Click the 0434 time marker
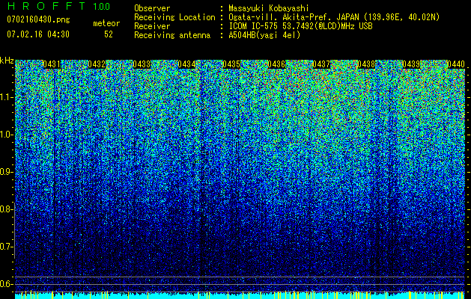The width and height of the screenshot is (471, 299). (x=186, y=64)
